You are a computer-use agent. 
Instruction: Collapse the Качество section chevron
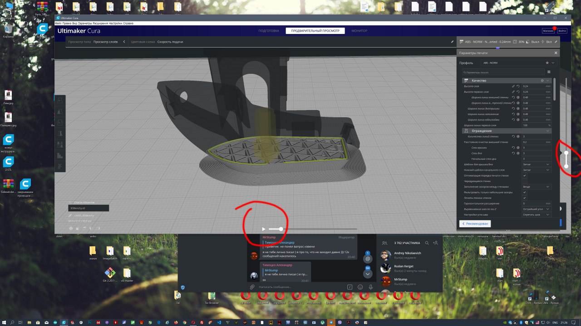[548, 81]
